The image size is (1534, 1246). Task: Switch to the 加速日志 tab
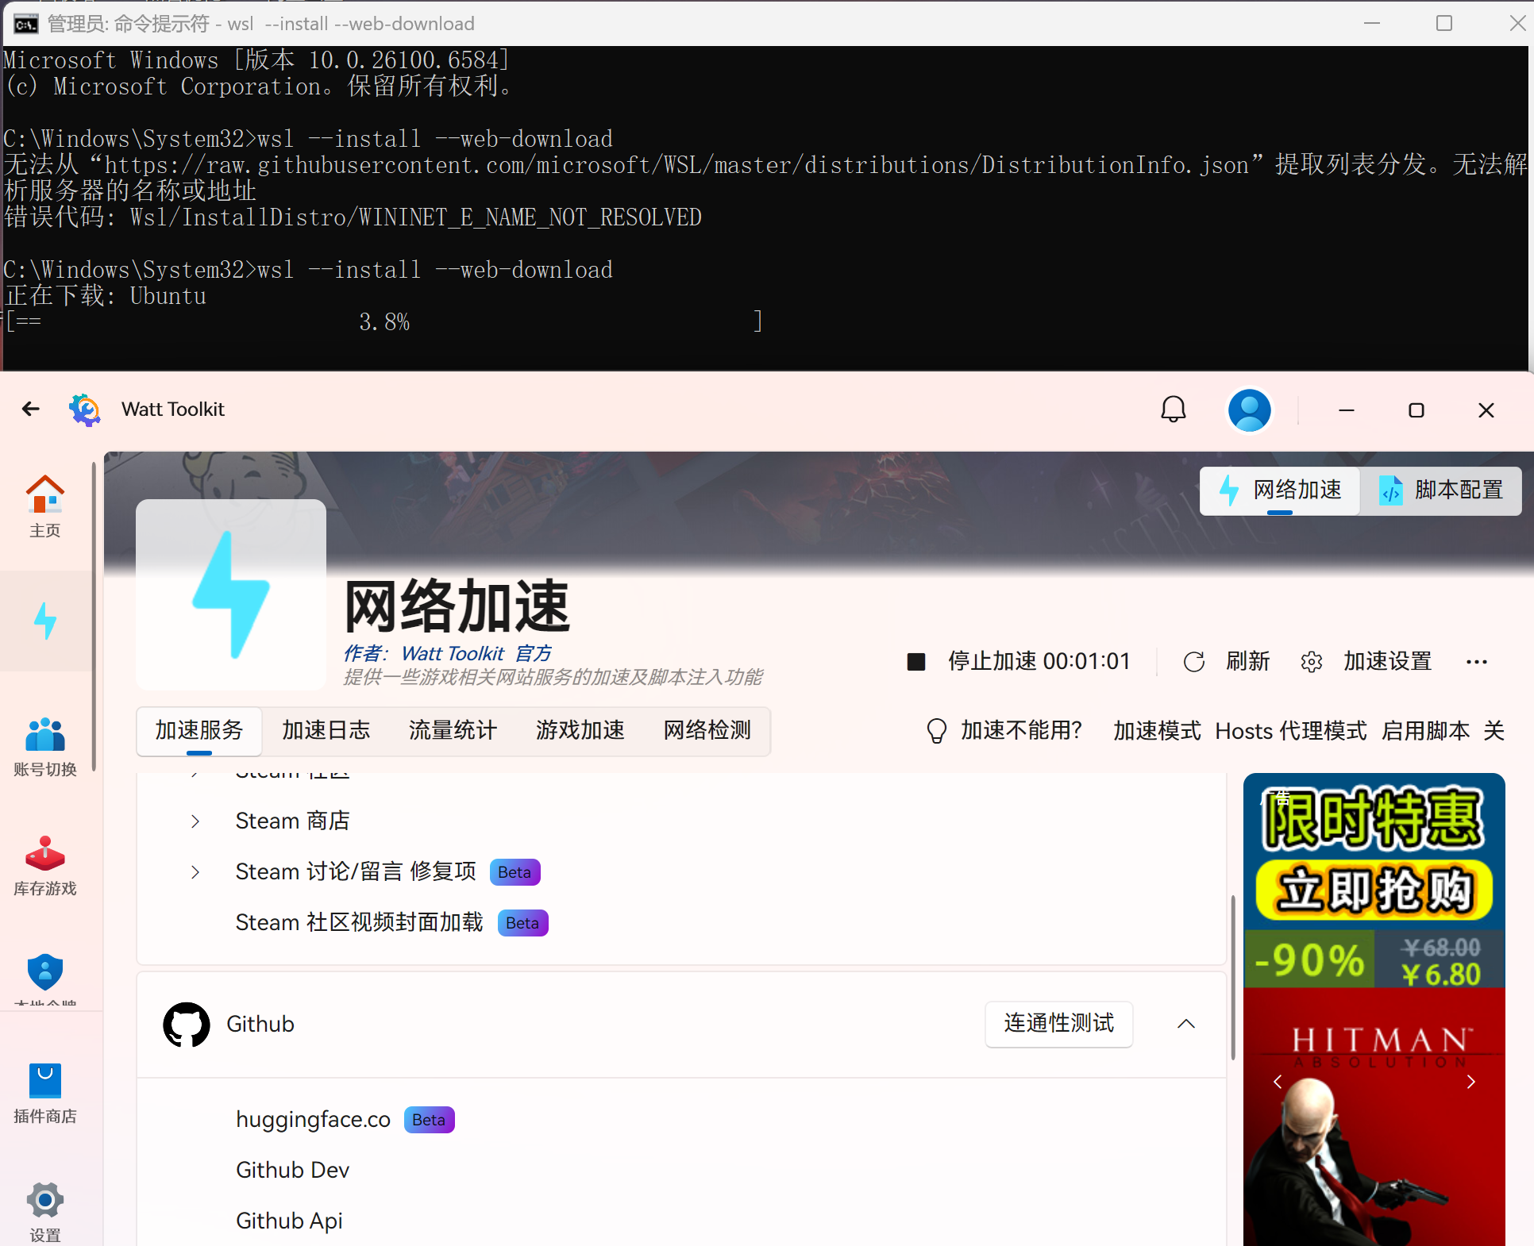[x=326, y=730]
